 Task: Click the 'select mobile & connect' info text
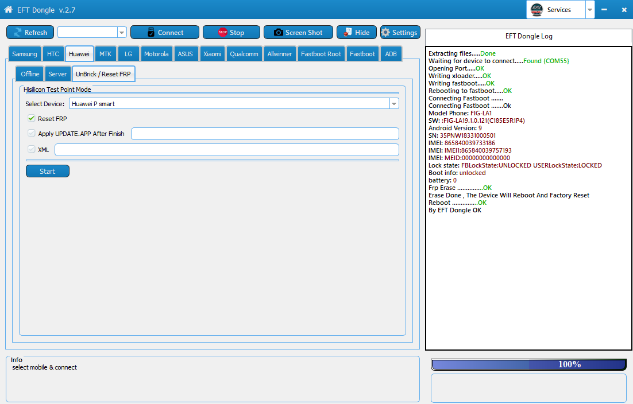(x=44, y=367)
